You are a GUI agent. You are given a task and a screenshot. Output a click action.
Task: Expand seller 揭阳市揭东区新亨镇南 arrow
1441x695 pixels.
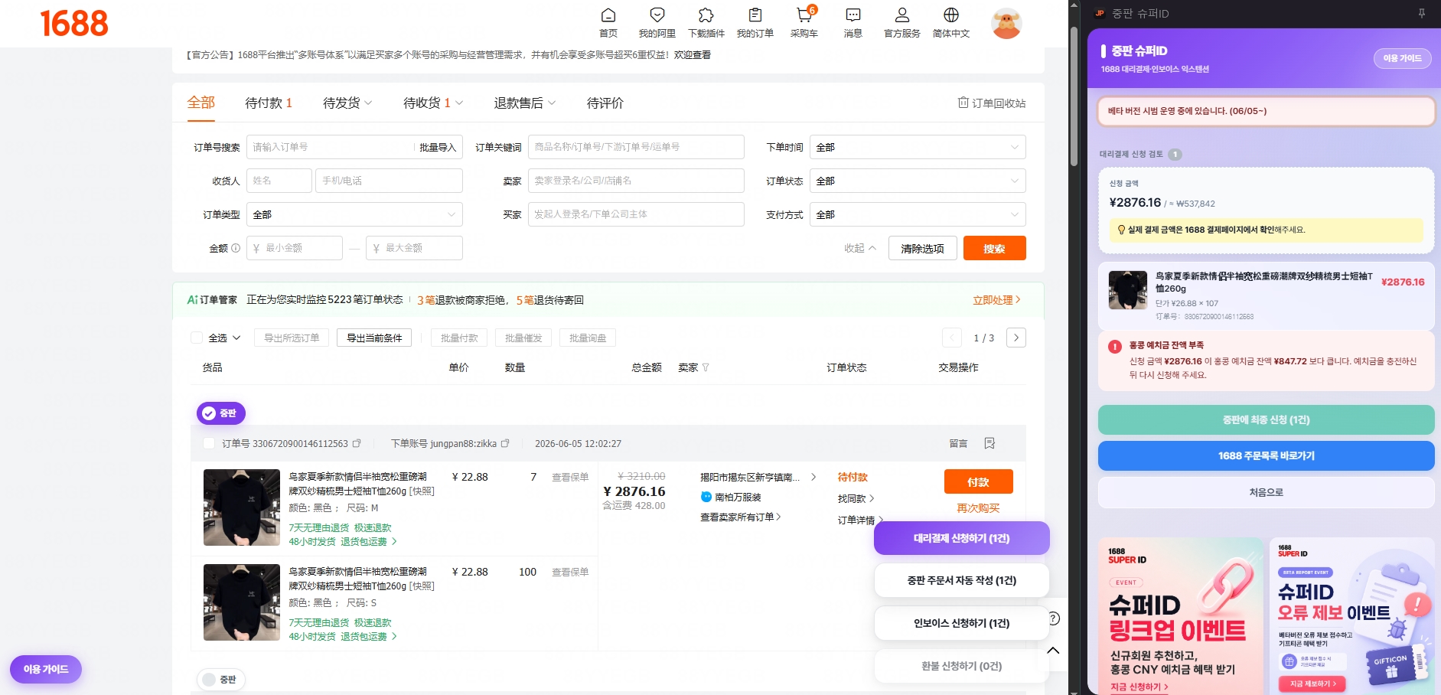[813, 477]
